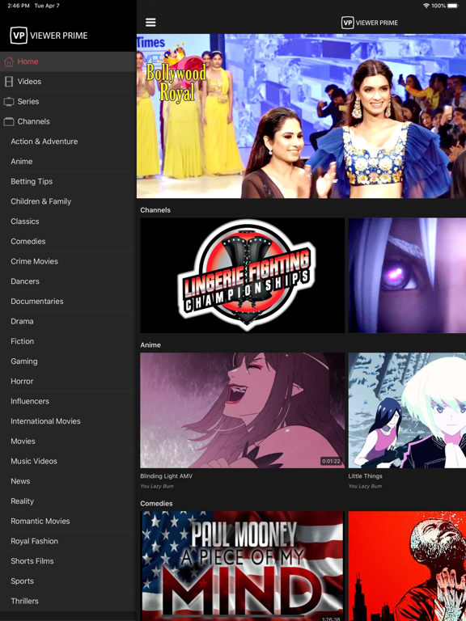Open the Comedies sidebar category

[68, 241]
